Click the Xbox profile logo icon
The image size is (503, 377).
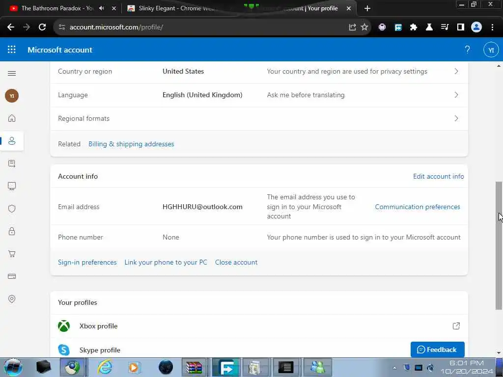[x=64, y=326]
